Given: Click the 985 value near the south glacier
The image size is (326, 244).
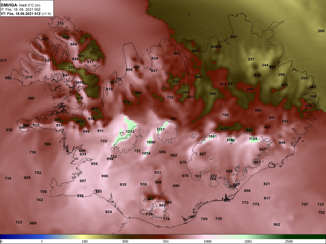Looking at the screenshot, I should click(x=162, y=205).
